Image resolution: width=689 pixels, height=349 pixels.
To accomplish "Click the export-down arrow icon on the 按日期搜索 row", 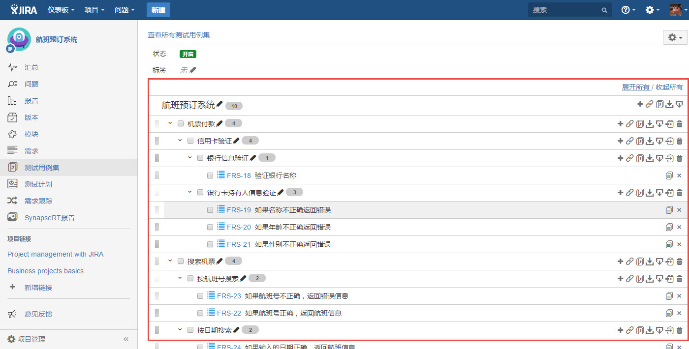I will click(x=660, y=330).
